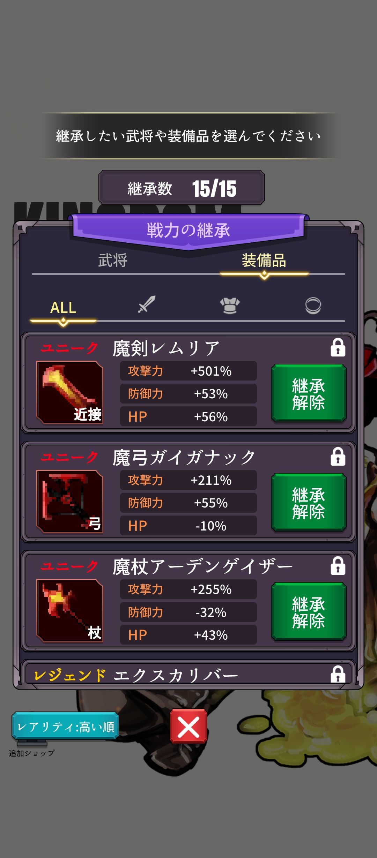Click 継承解除 for 魔杖アーデンゲイザー
This screenshot has width=377, height=858.
309,612
